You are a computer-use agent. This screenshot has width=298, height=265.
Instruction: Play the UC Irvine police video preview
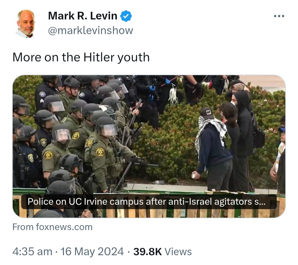[x=149, y=146]
